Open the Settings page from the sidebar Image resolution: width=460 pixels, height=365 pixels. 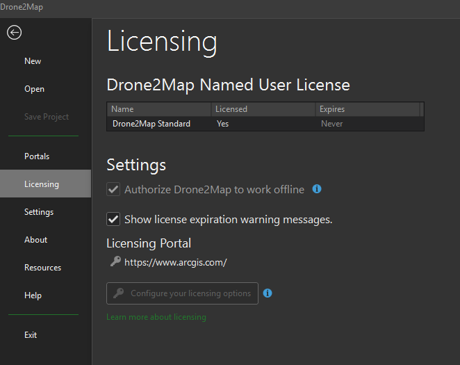pyautogui.click(x=39, y=212)
